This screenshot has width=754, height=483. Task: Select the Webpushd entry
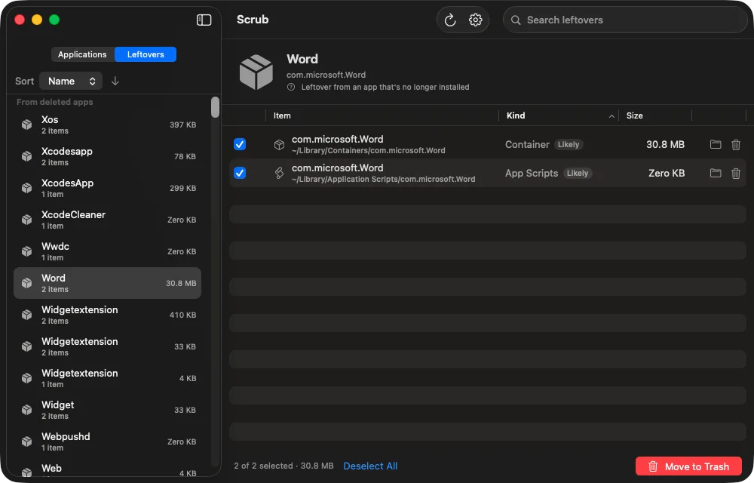(x=108, y=441)
